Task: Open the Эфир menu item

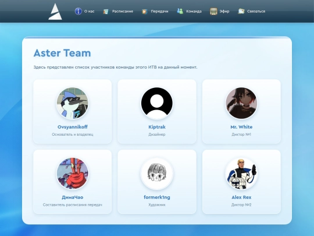Action: click(x=224, y=12)
